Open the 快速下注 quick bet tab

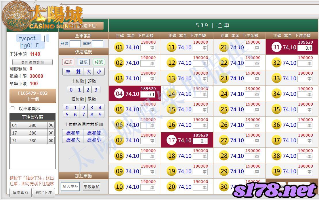(84, 26)
